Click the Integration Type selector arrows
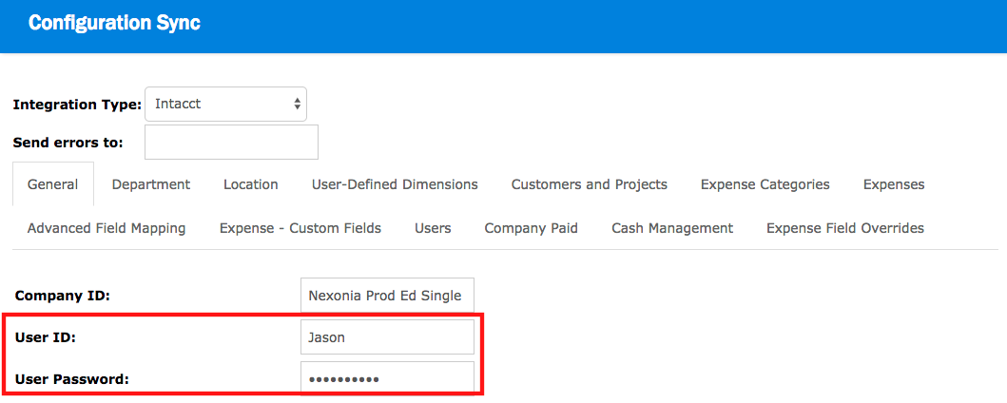The image size is (1007, 403). tap(297, 105)
